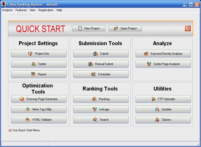Open the FTP Uploader utility
201x147 pixels.
[x=163, y=99]
